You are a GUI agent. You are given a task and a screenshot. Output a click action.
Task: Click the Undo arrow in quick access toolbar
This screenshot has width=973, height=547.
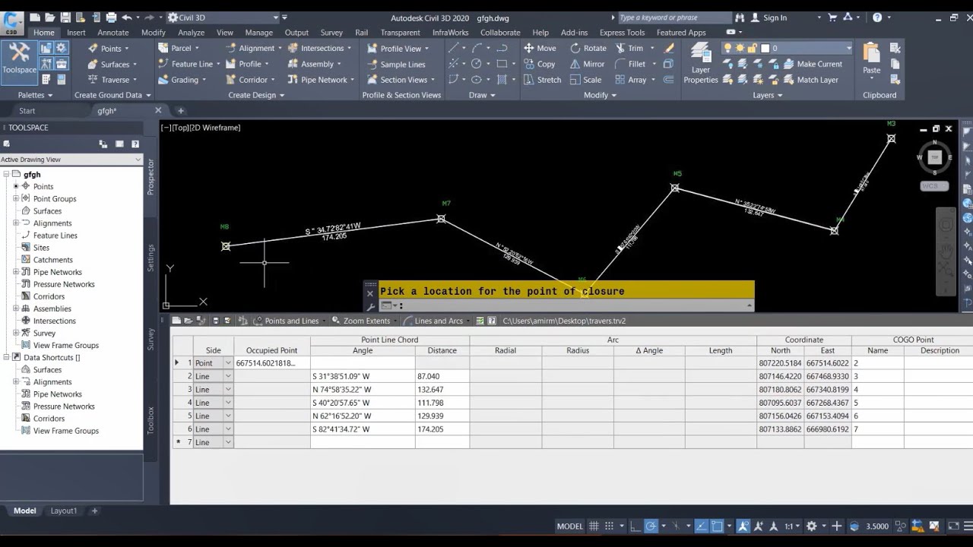(126, 17)
